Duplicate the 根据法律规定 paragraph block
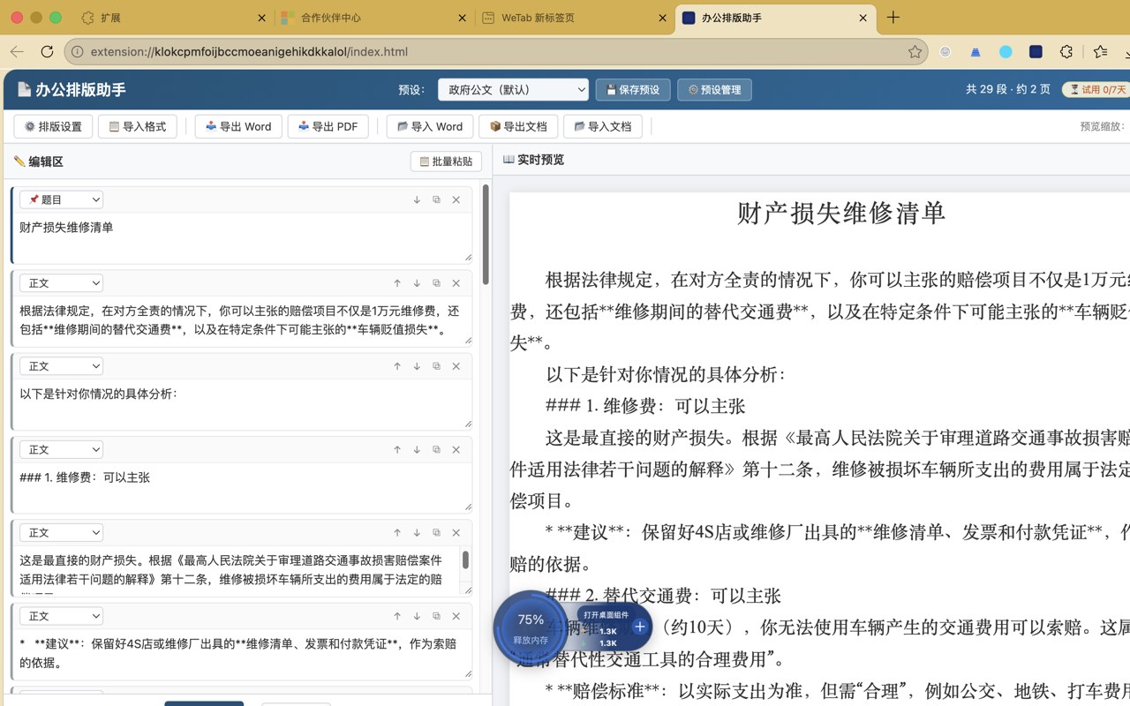1130x706 pixels. click(436, 283)
